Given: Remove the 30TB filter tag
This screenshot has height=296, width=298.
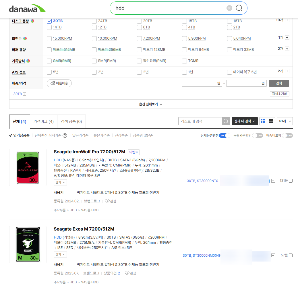Looking at the screenshot, I should point(24,94).
